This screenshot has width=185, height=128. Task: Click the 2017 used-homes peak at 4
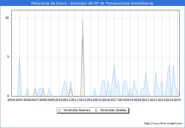coord(114,65)
